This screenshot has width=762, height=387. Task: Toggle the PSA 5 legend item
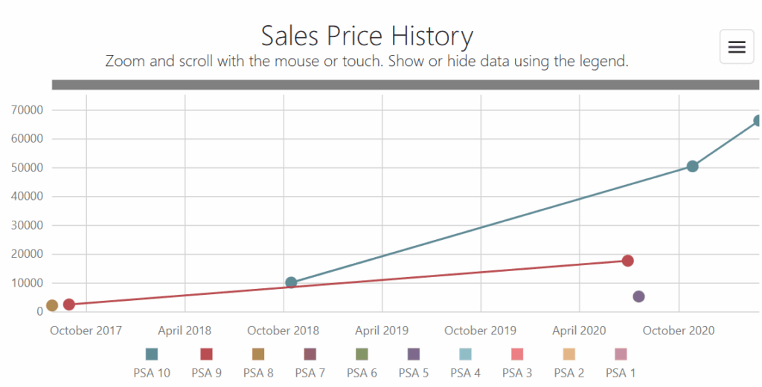(413, 354)
